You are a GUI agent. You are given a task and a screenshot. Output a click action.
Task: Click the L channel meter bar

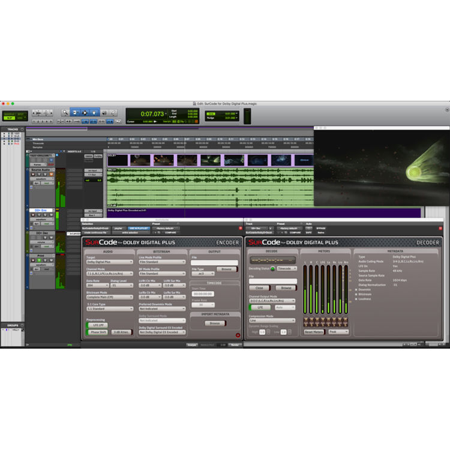305,290
